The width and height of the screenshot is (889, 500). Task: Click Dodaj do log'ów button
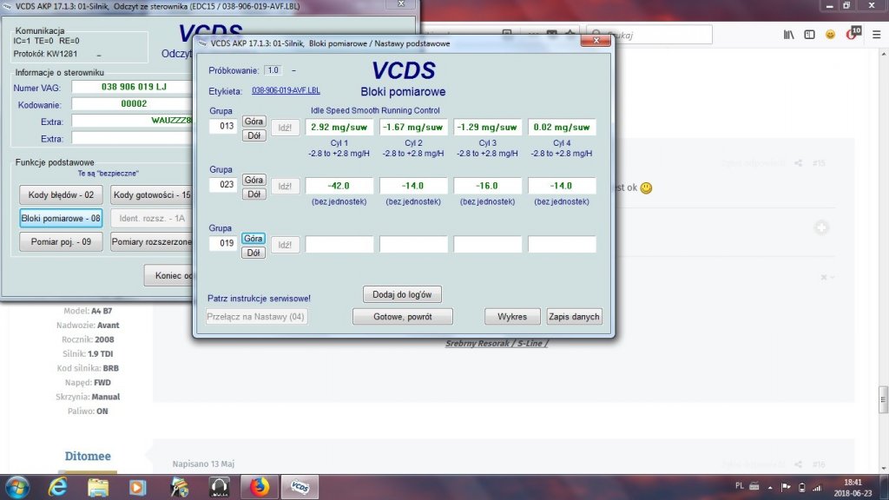coord(402,294)
